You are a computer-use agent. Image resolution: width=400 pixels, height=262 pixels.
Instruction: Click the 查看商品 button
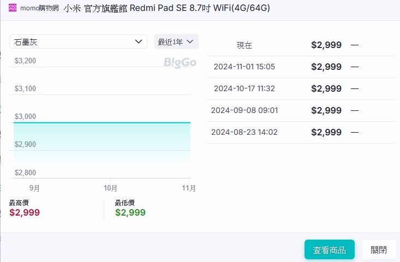(x=330, y=250)
